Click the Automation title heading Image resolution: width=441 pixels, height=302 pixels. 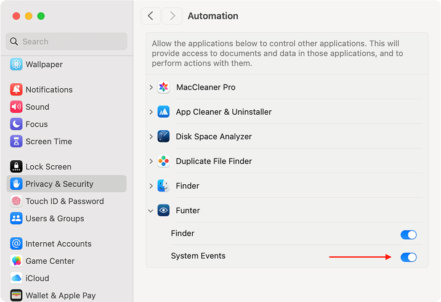tap(213, 16)
